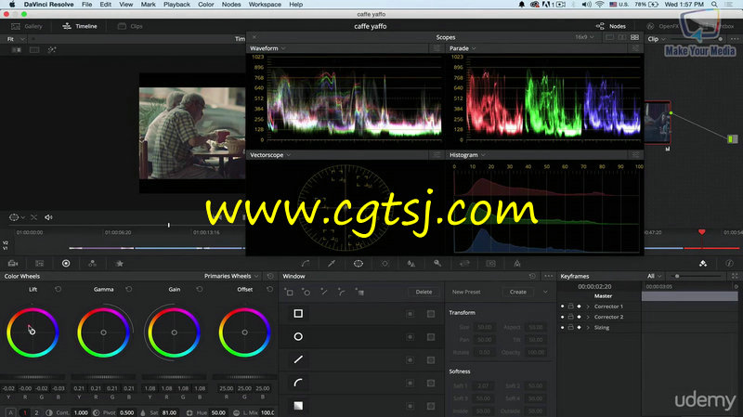Toggle auto keyframe on Corrector 1
The width and height of the screenshot is (743, 417).
(x=579, y=306)
